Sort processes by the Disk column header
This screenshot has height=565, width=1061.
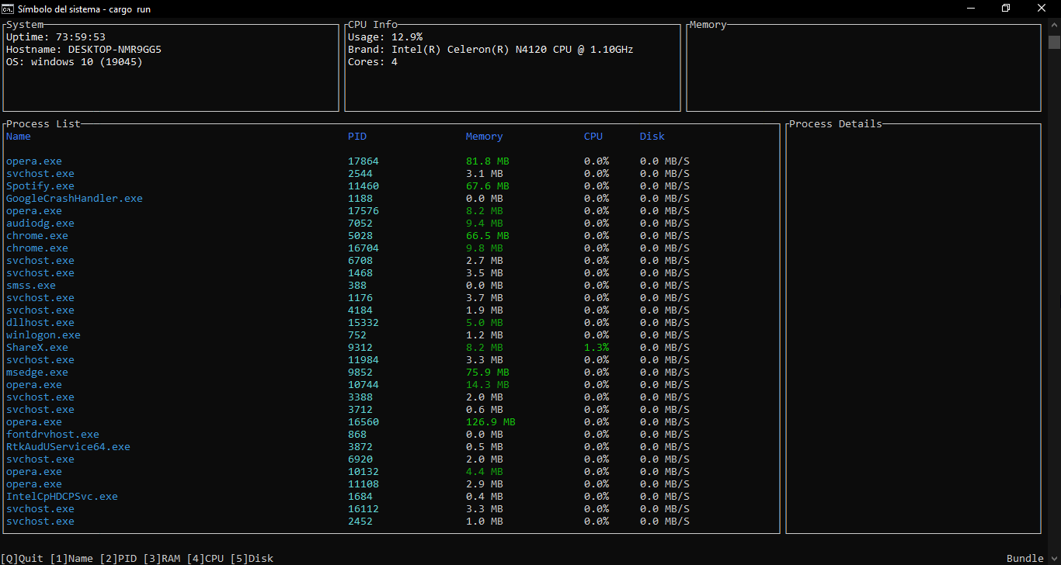652,136
